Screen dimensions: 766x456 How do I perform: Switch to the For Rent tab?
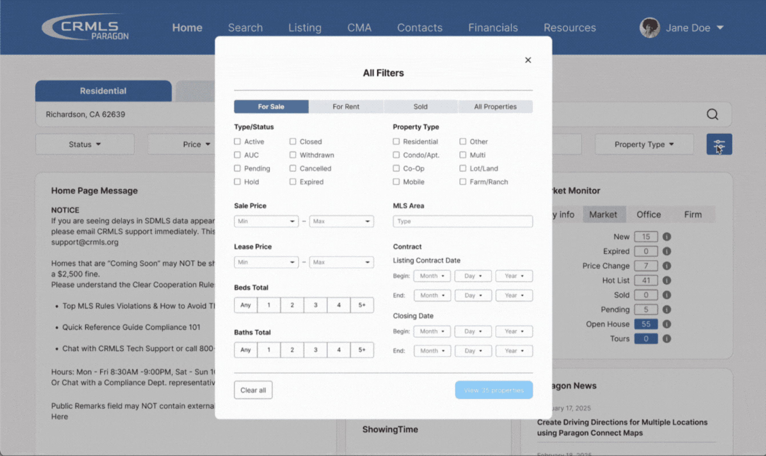click(x=346, y=107)
